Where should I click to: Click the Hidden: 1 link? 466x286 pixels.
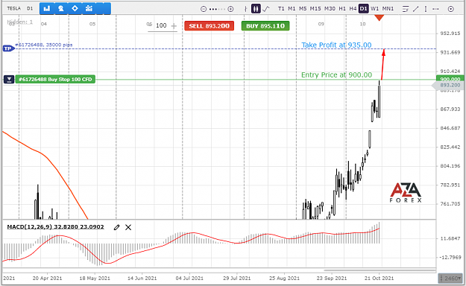click(x=20, y=22)
